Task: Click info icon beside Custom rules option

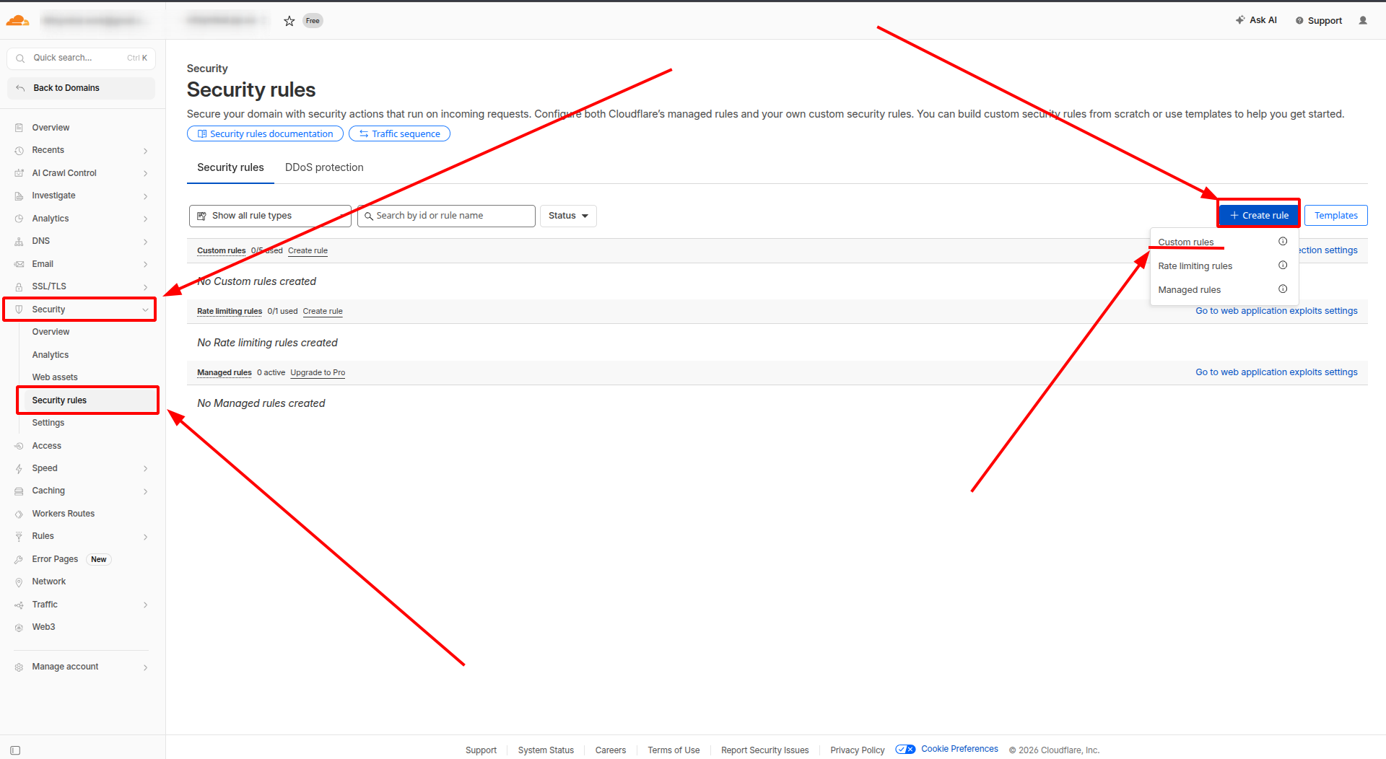Action: (1283, 242)
